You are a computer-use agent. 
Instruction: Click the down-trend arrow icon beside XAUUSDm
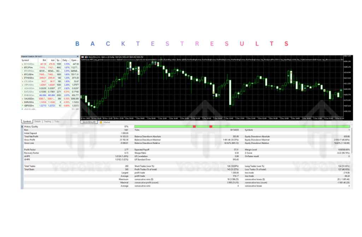click(22, 98)
